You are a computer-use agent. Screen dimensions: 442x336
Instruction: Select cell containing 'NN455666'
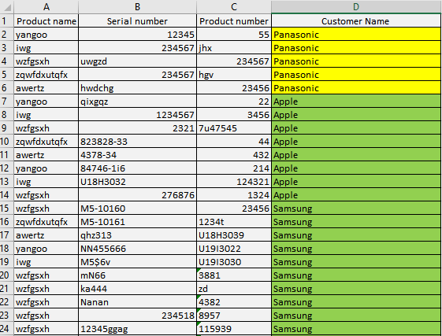point(137,248)
